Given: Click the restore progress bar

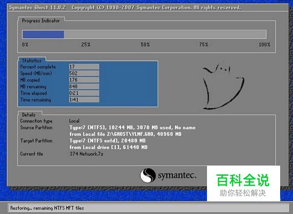Looking at the screenshot, I should (x=144, y=34).
